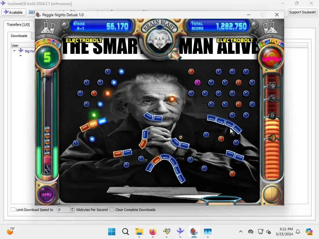Open weather widget showing 79°
Image resolution: width=319 pixels, height=239 pixels.
[11, 231]
